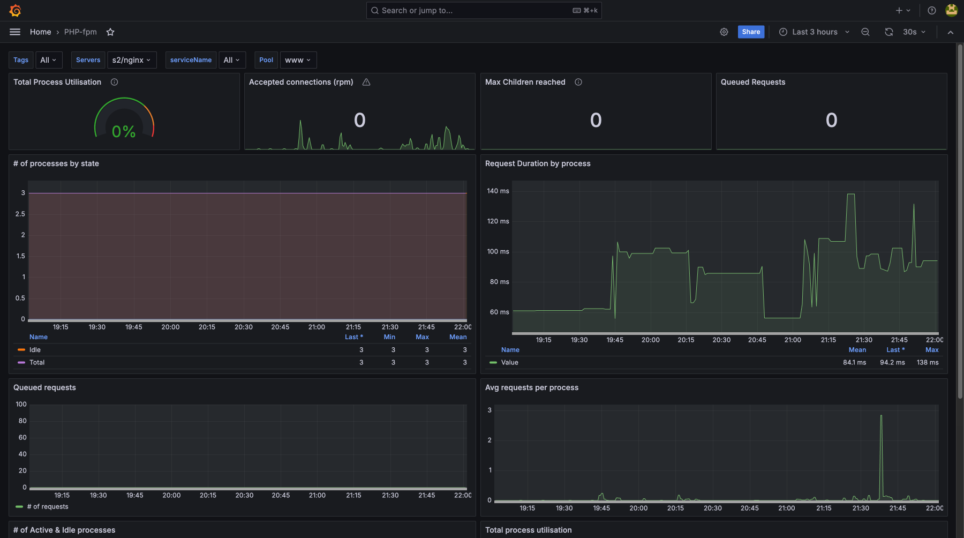Refresh the dashboard with refresh icon
964x538 pixels.
click(889, 32)
